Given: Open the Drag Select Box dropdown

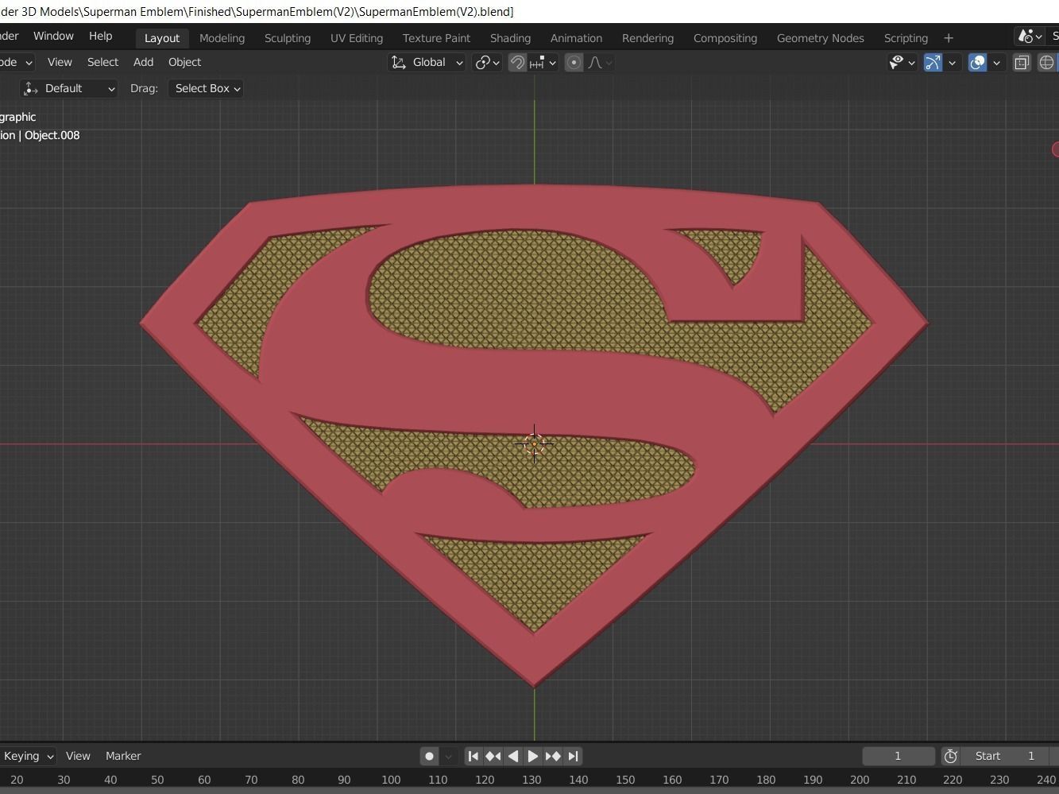Looking at the screenshot, I should (206, 88).
